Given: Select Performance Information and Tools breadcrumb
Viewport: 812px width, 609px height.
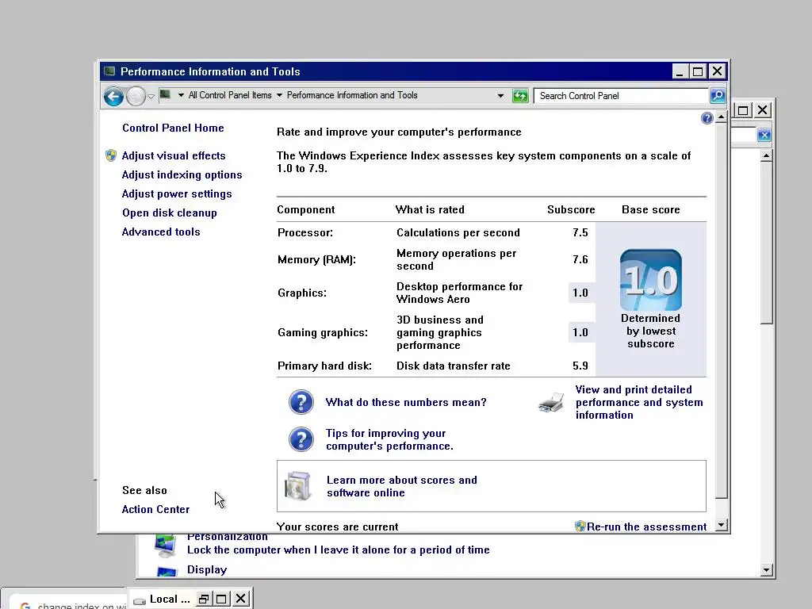Looking at the screenshot, I should [x=352, y=95].
